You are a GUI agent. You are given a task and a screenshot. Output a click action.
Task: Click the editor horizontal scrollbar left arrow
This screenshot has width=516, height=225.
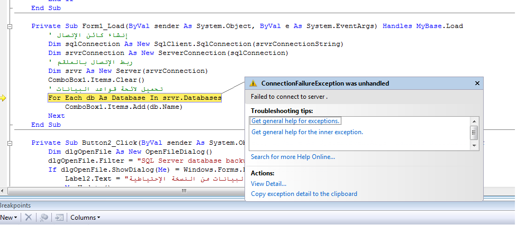point(3,191)
